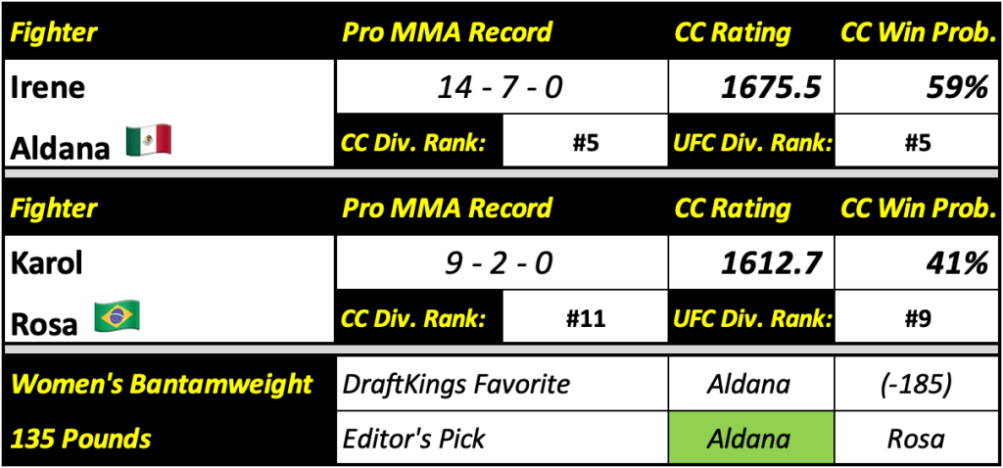Click Karol's 9 - 2 - 0 record
Screen dimensions: 1003x468
click(500, 263)
